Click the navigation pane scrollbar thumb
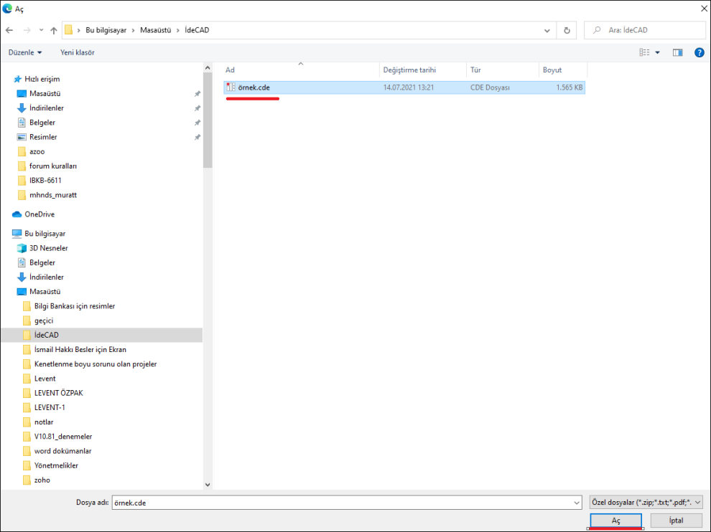The width and height of the screenshot is (711, 532). point(208,120)
